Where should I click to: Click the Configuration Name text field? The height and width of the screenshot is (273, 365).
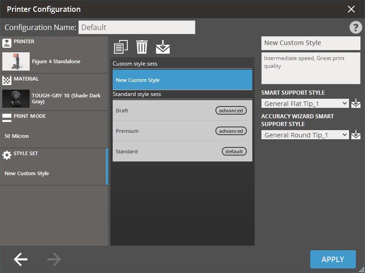tap(136, 27)
